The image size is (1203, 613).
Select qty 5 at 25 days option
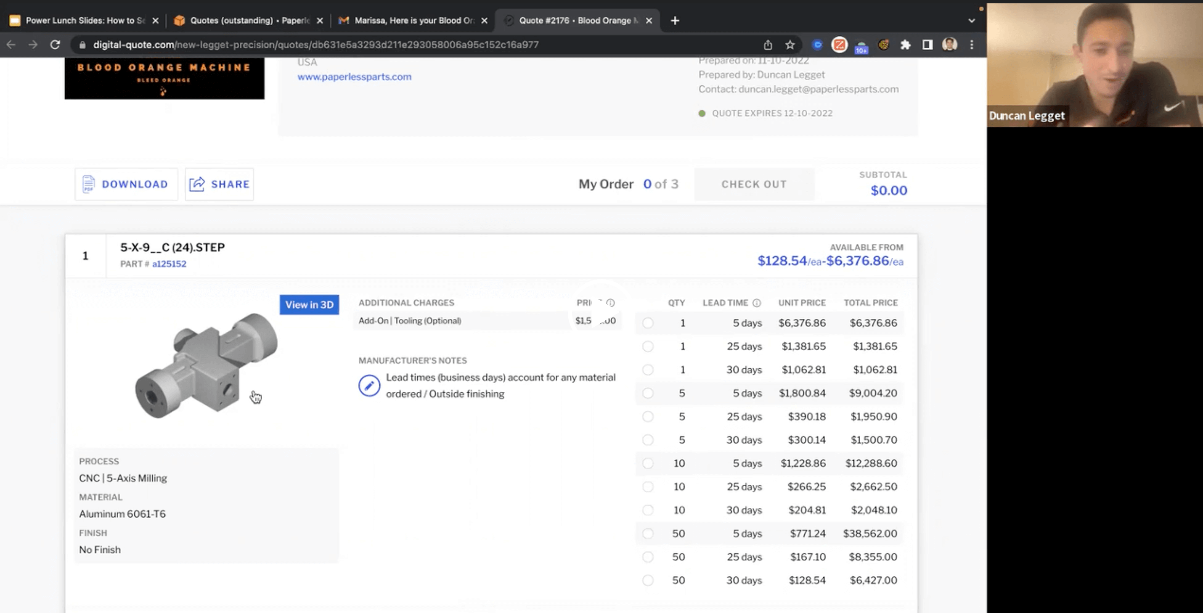[x=648, y=417]
